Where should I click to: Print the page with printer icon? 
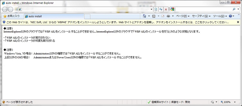click(x=168, y=16)
